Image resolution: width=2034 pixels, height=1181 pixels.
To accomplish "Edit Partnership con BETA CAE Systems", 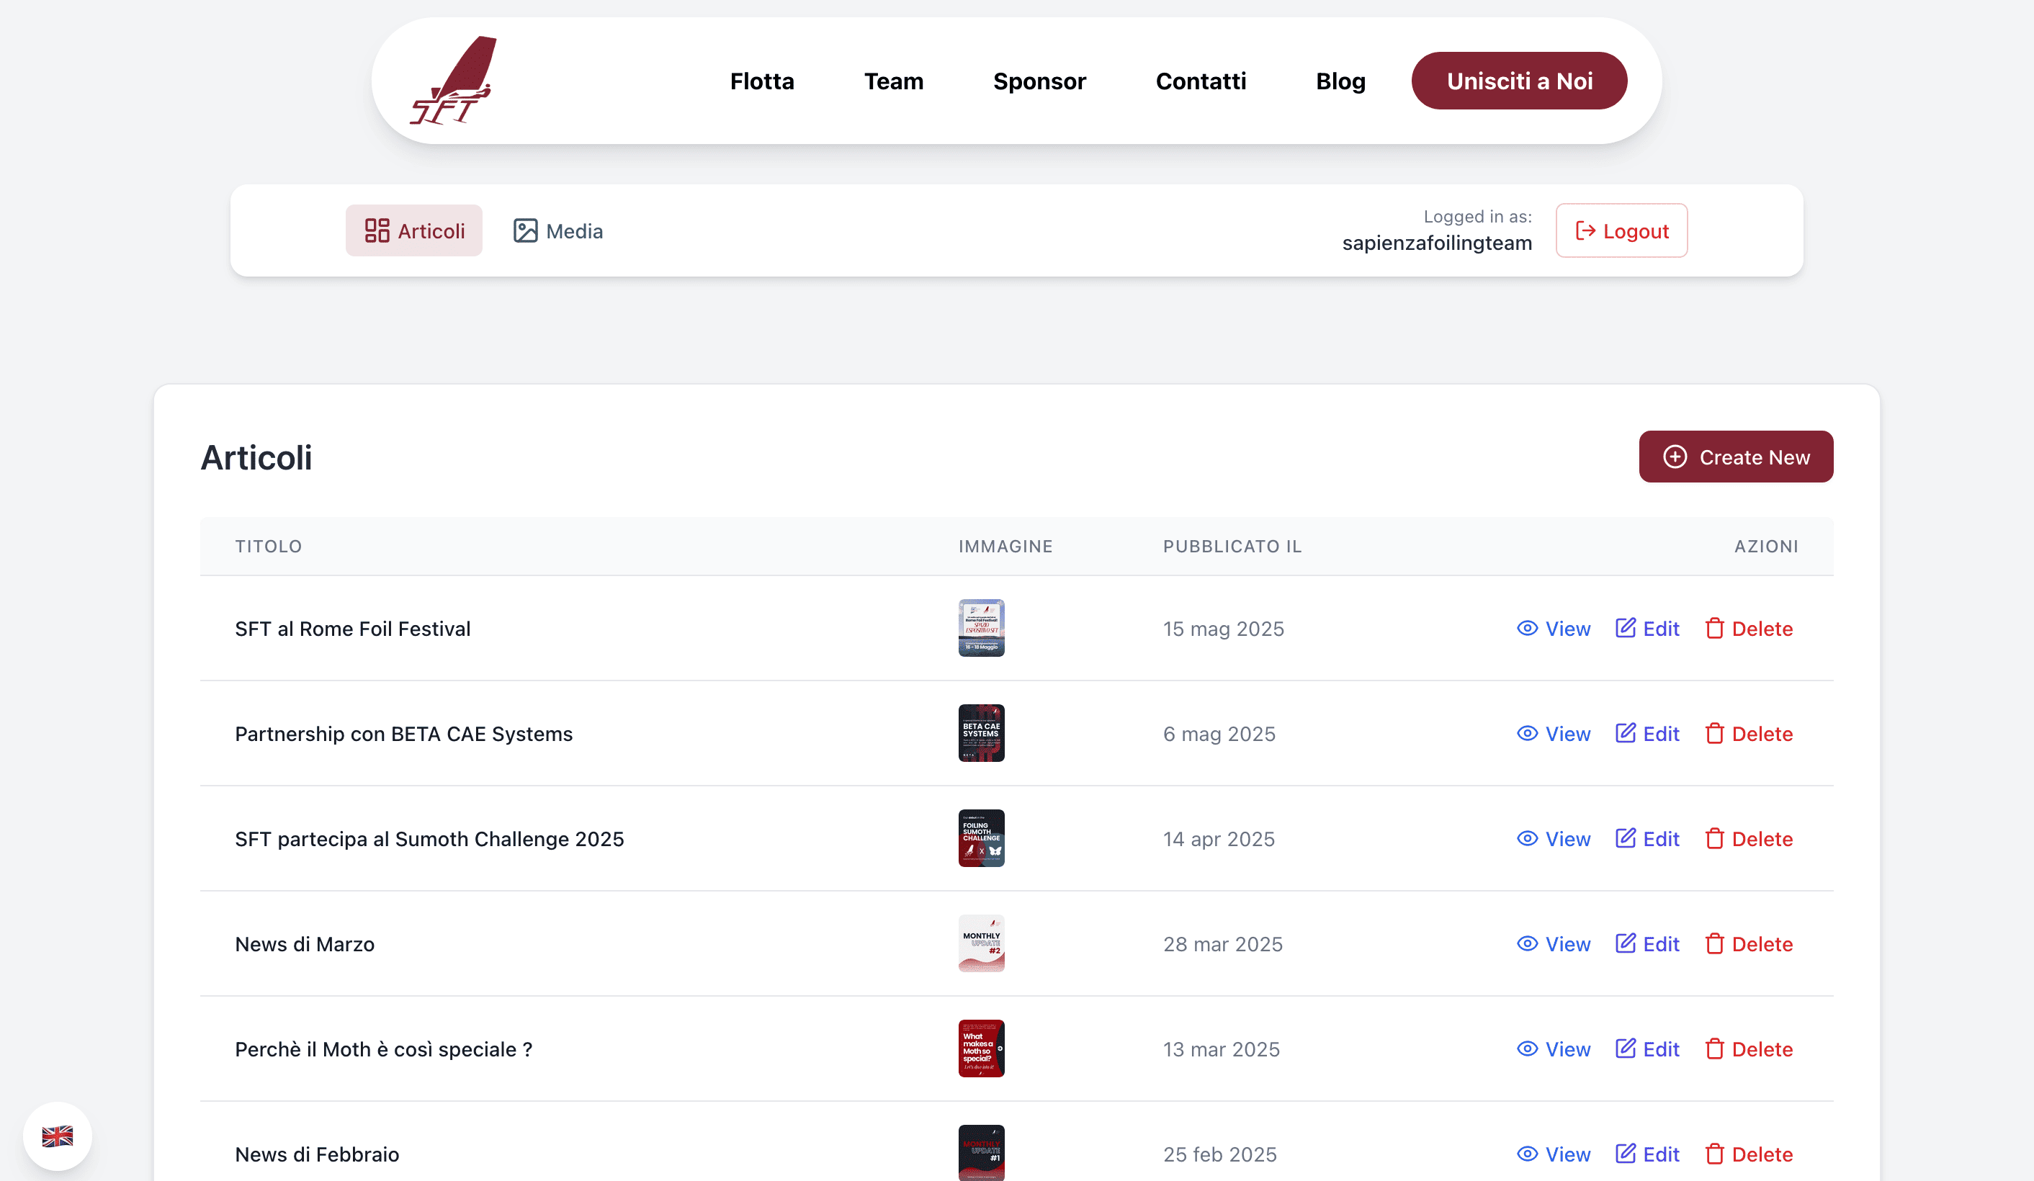I will [x=1647, y=733].
